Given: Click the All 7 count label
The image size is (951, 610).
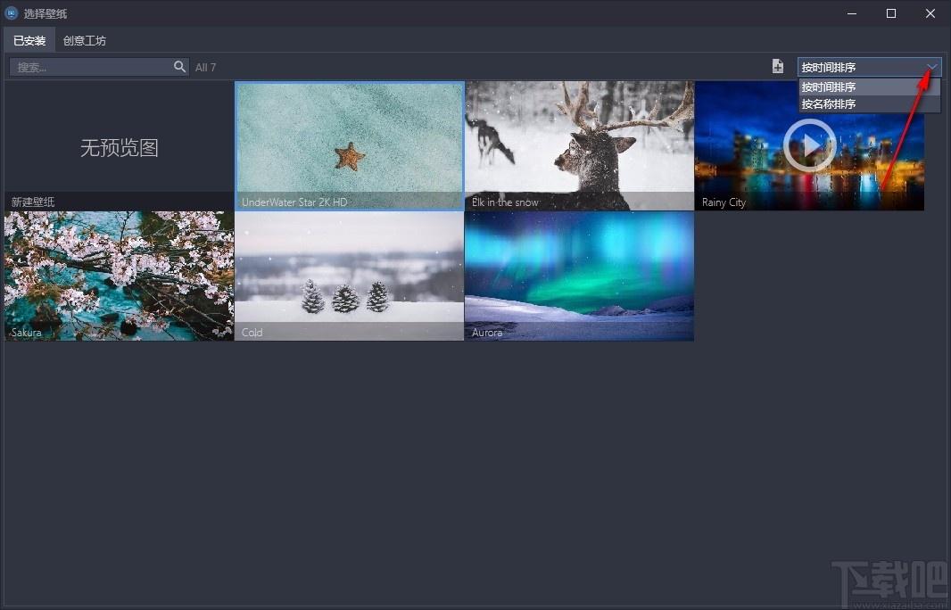Looking at the screenshot, I should pos(205,67).
